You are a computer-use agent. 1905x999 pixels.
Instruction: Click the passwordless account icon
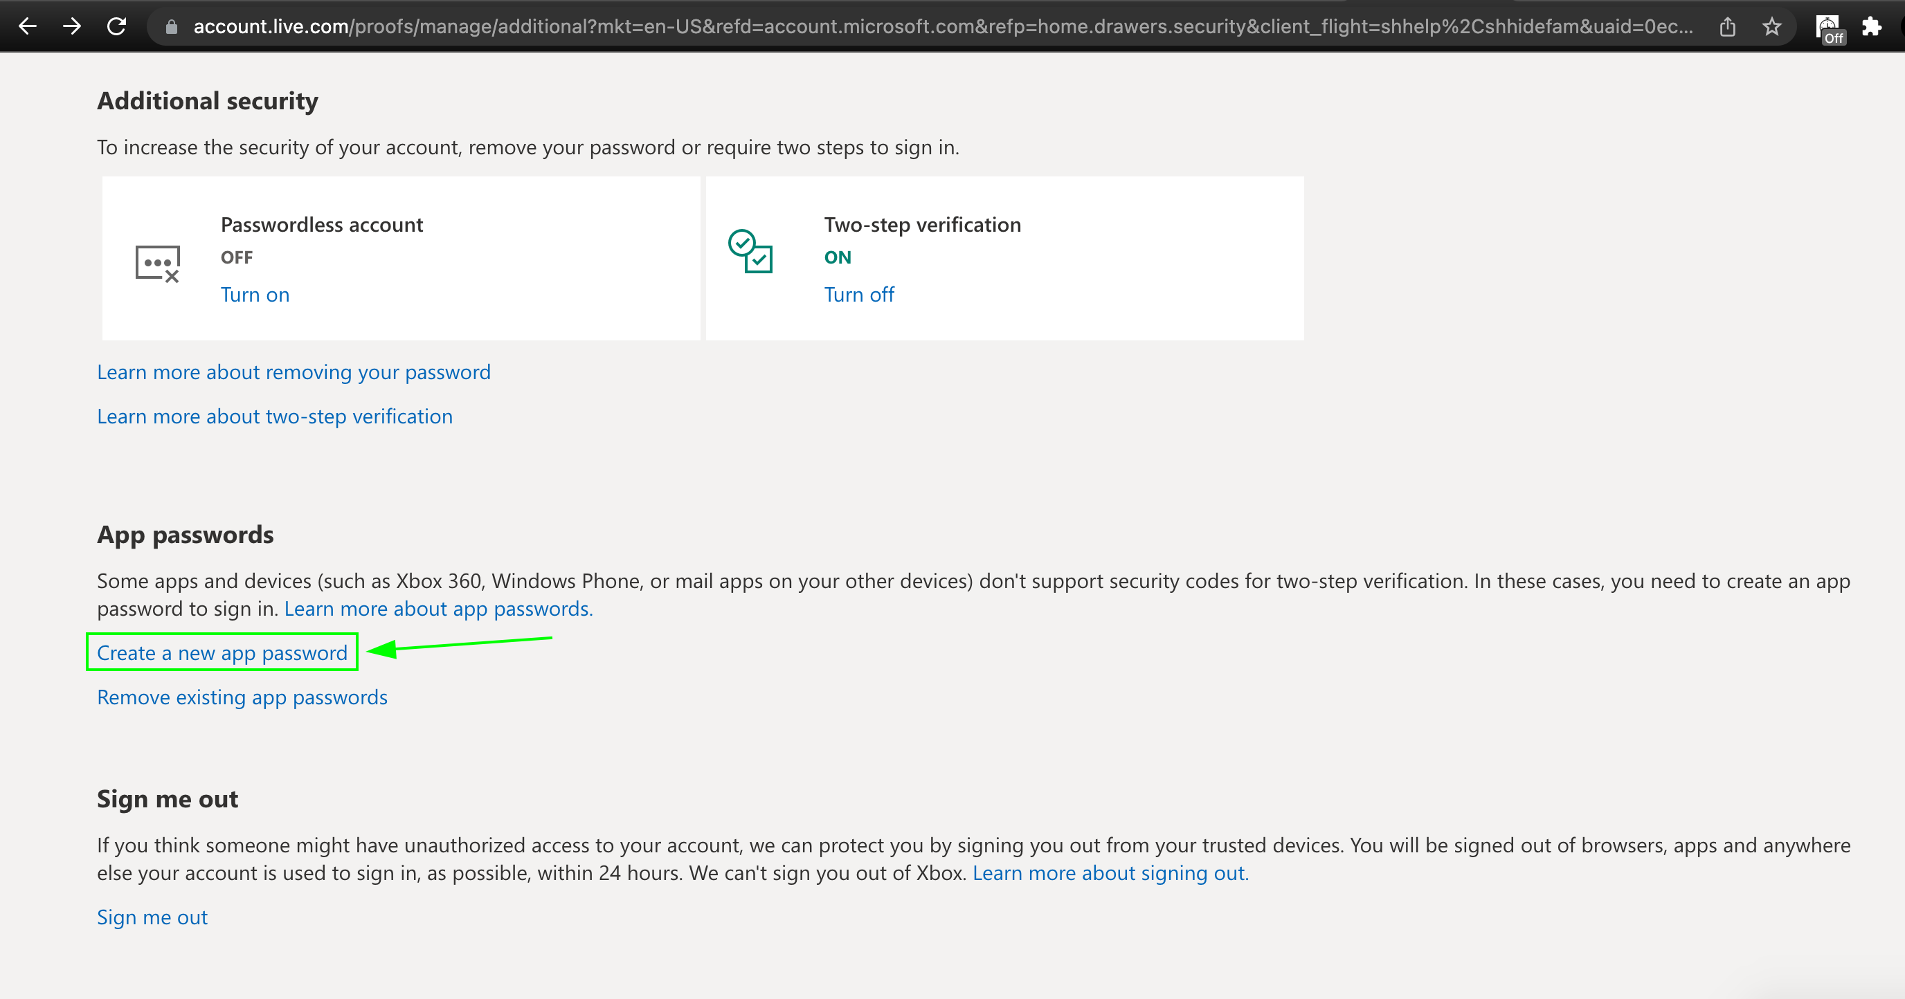[x=158, y=263]
